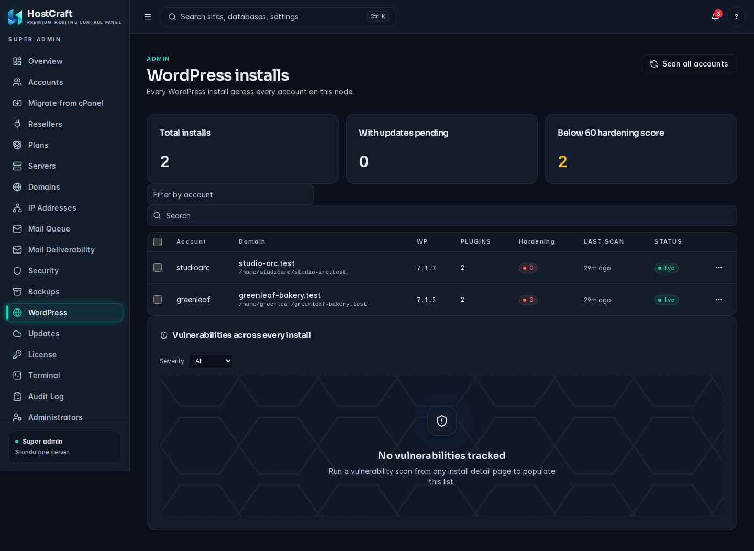Image resolution: width=754 pixels, height=551 pixels.
Task: Click the shield icon beside the Vulnerabilities heading
Action: tap(164, 335)
